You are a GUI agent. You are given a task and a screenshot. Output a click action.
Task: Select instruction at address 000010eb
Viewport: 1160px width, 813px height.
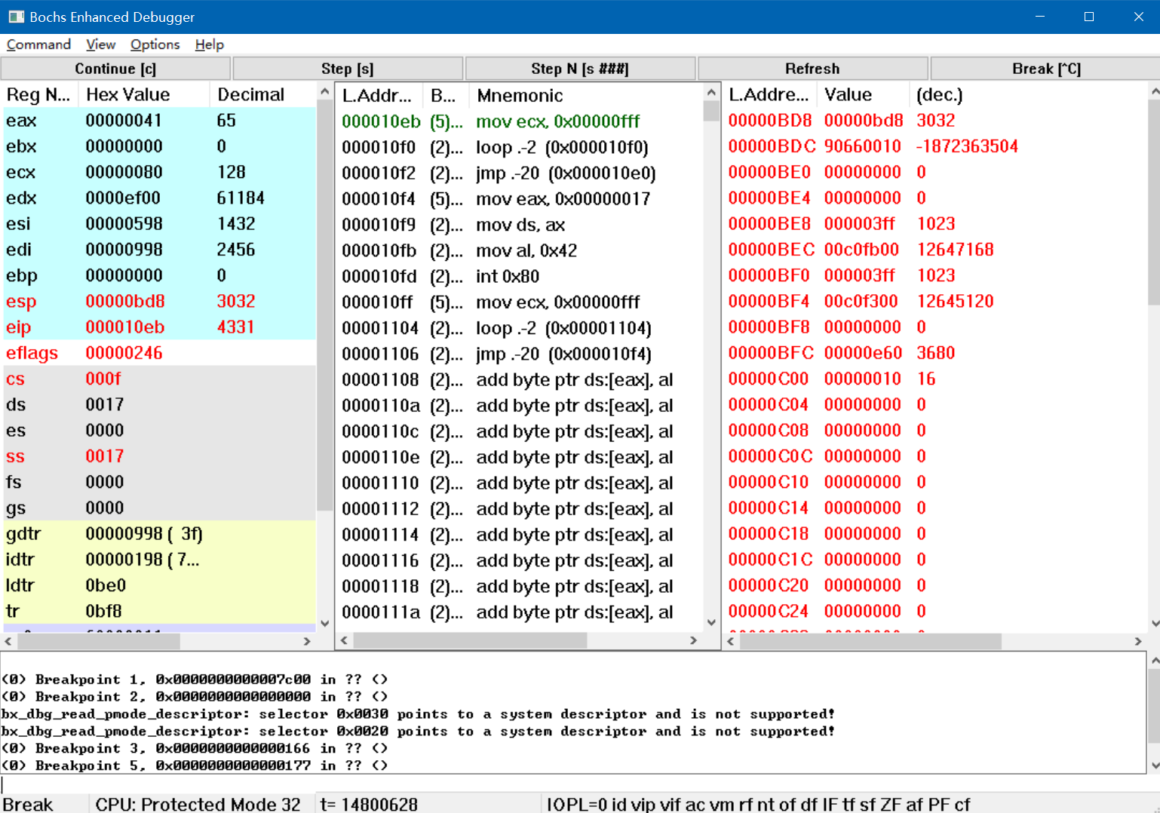pyautogui.click(x=520, y=121)
